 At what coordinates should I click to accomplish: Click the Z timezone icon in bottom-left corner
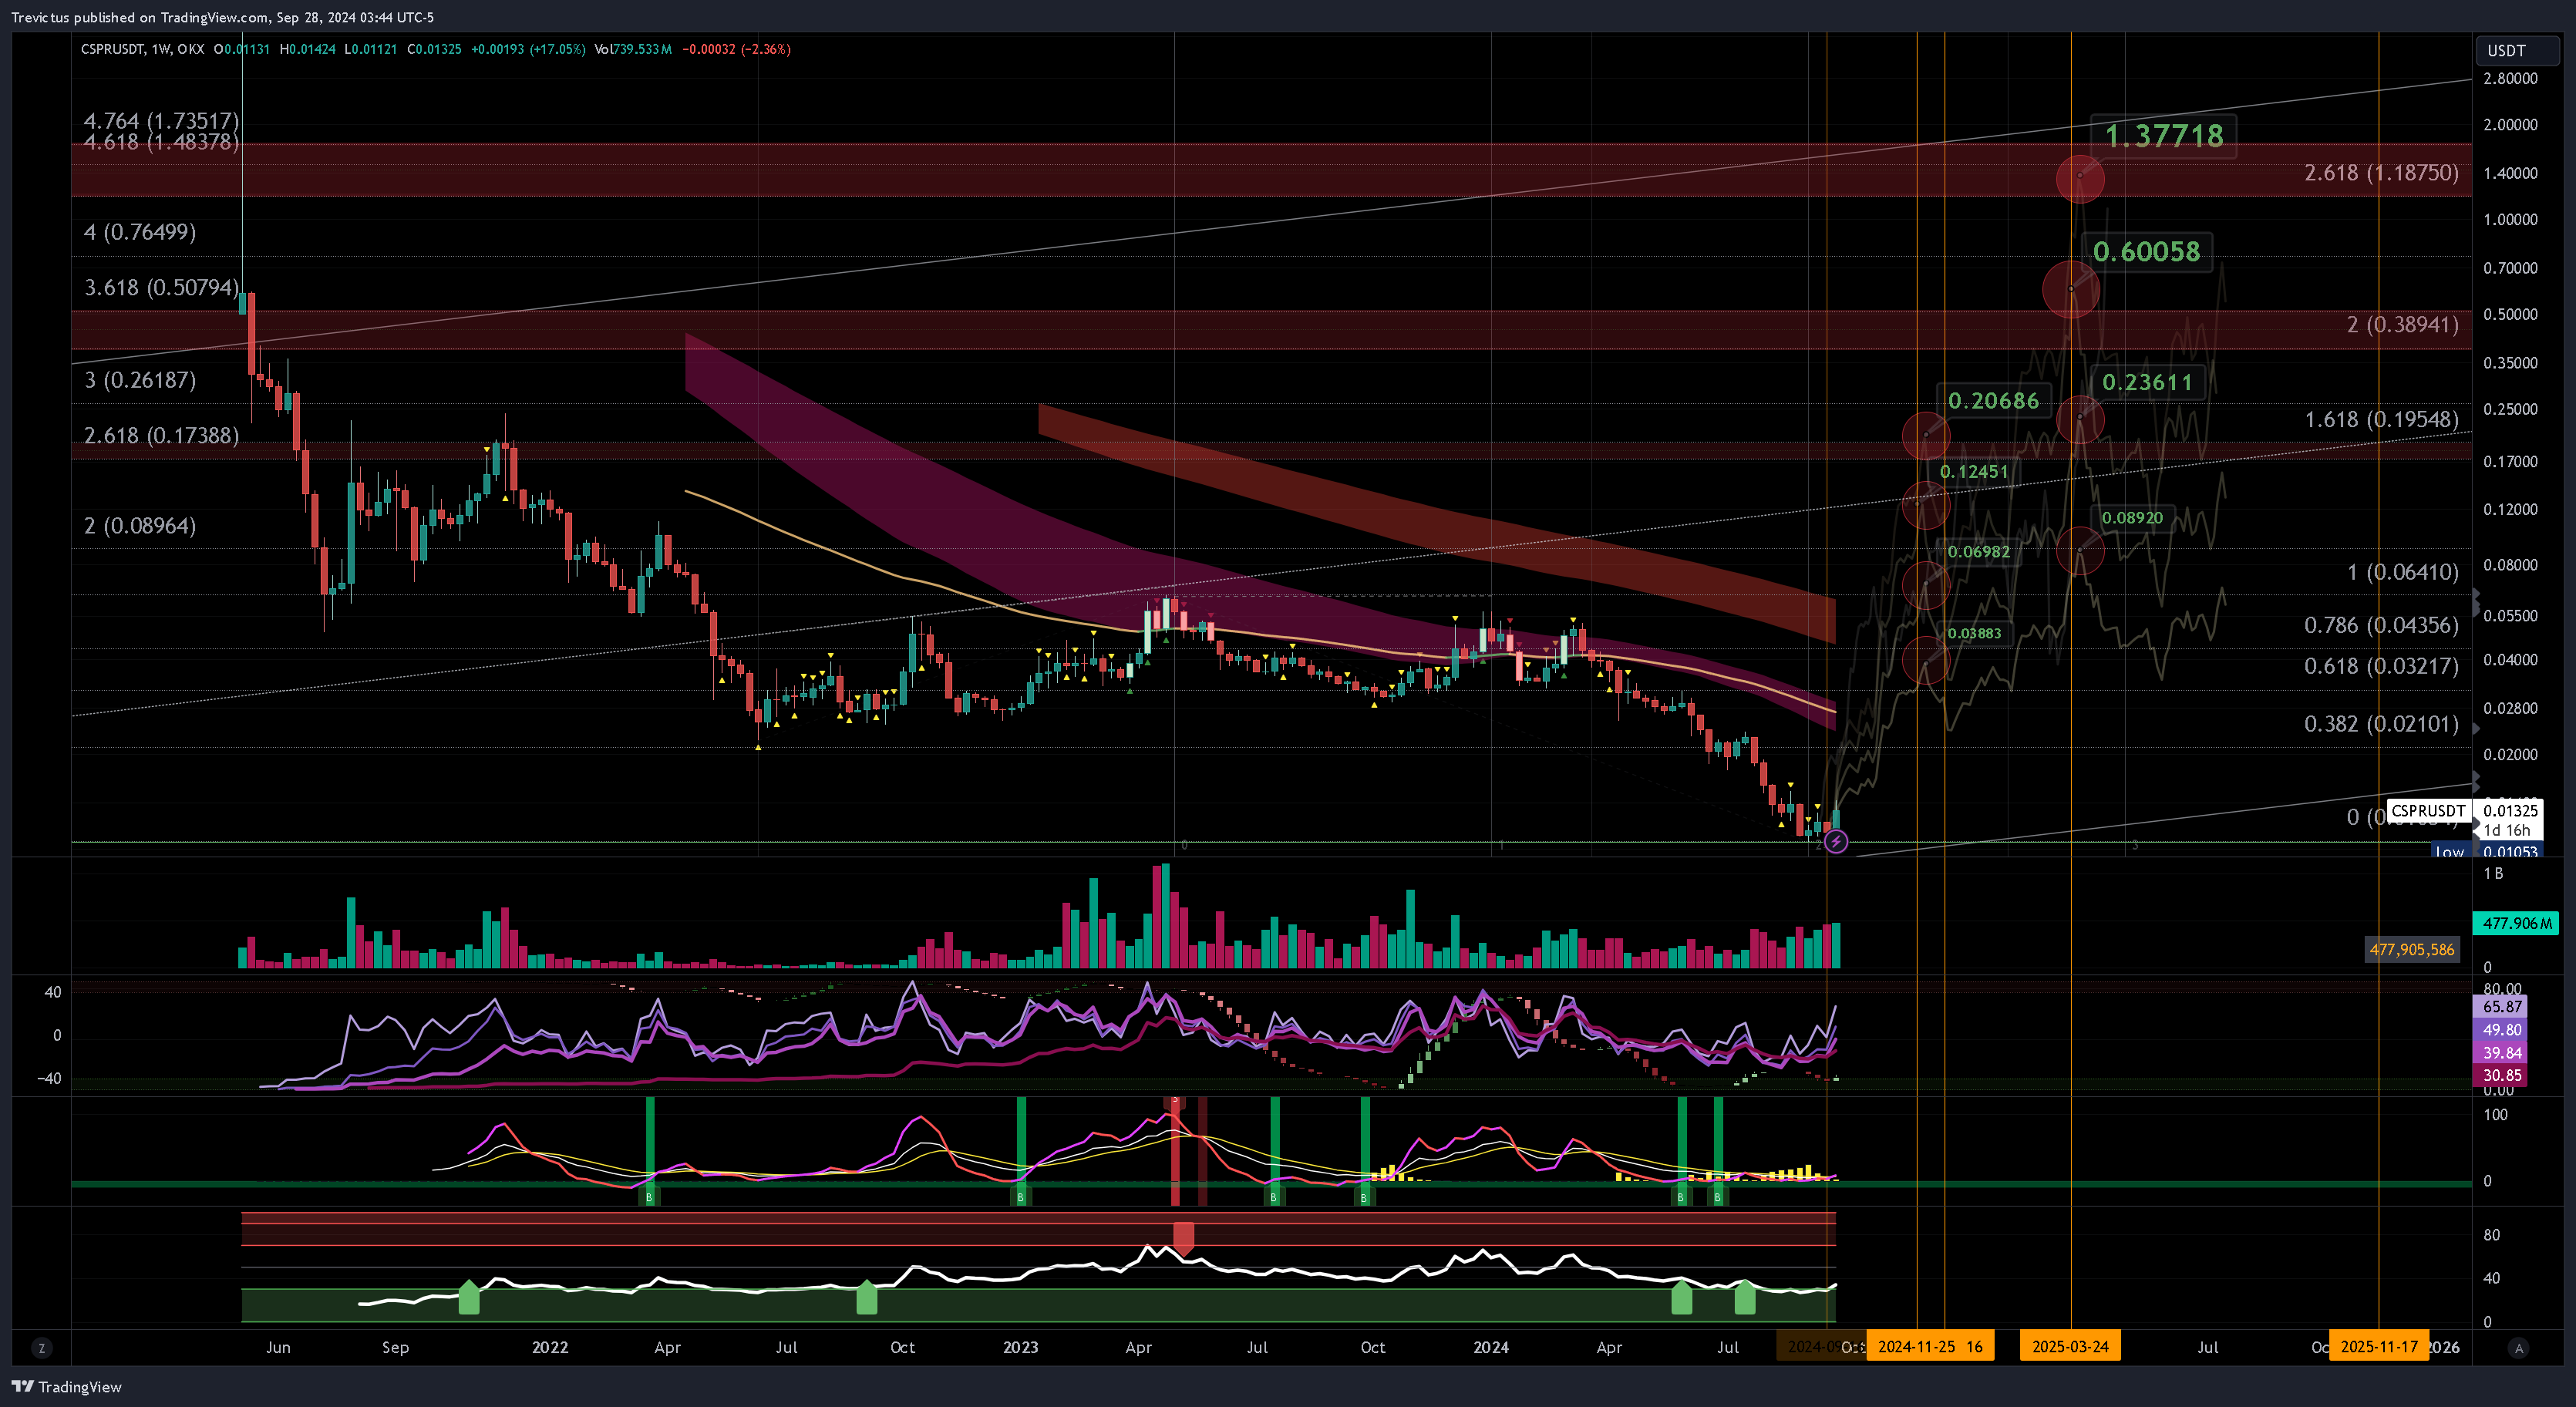[x=41, y=1348]
